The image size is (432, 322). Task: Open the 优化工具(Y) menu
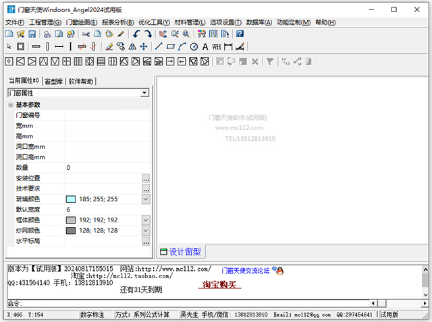pos(154,22)
